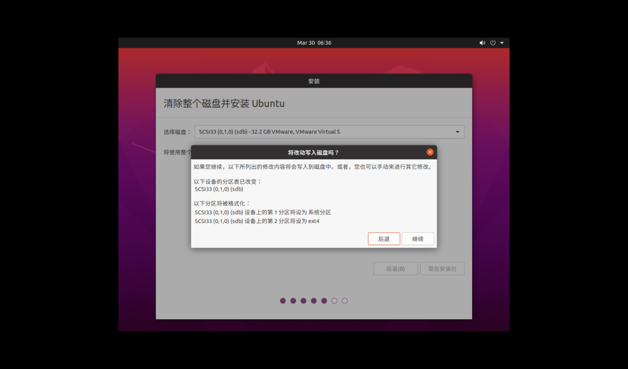This screenshot has height=369, width=628.
Task: Open the Mar 30 06:36 clock menu
Action: pyautogui.click(x=314, y=43)
